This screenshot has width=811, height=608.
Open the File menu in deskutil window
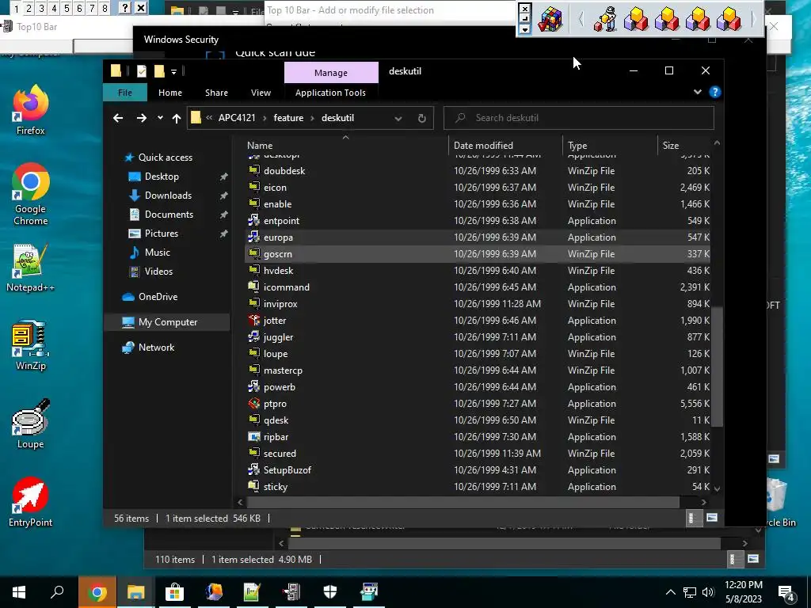(125, 93)
